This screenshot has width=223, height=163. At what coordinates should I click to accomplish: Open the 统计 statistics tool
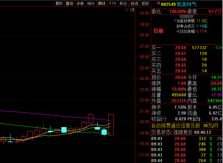click(91, 3)
